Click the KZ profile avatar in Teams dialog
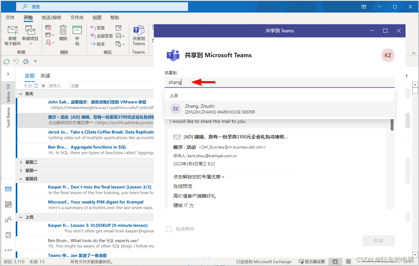Viewport: 419px width, 266px height. 388,55
